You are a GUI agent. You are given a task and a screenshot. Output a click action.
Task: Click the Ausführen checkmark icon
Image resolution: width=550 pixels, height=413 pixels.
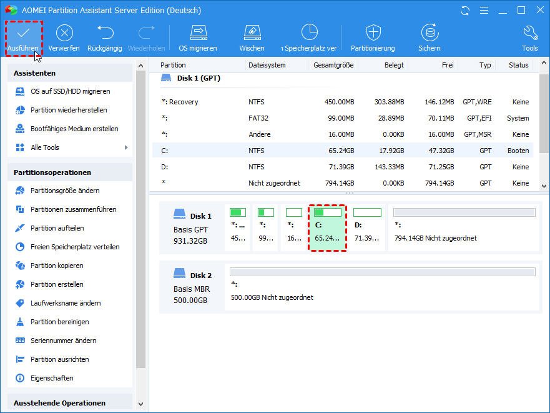point(23,34)
